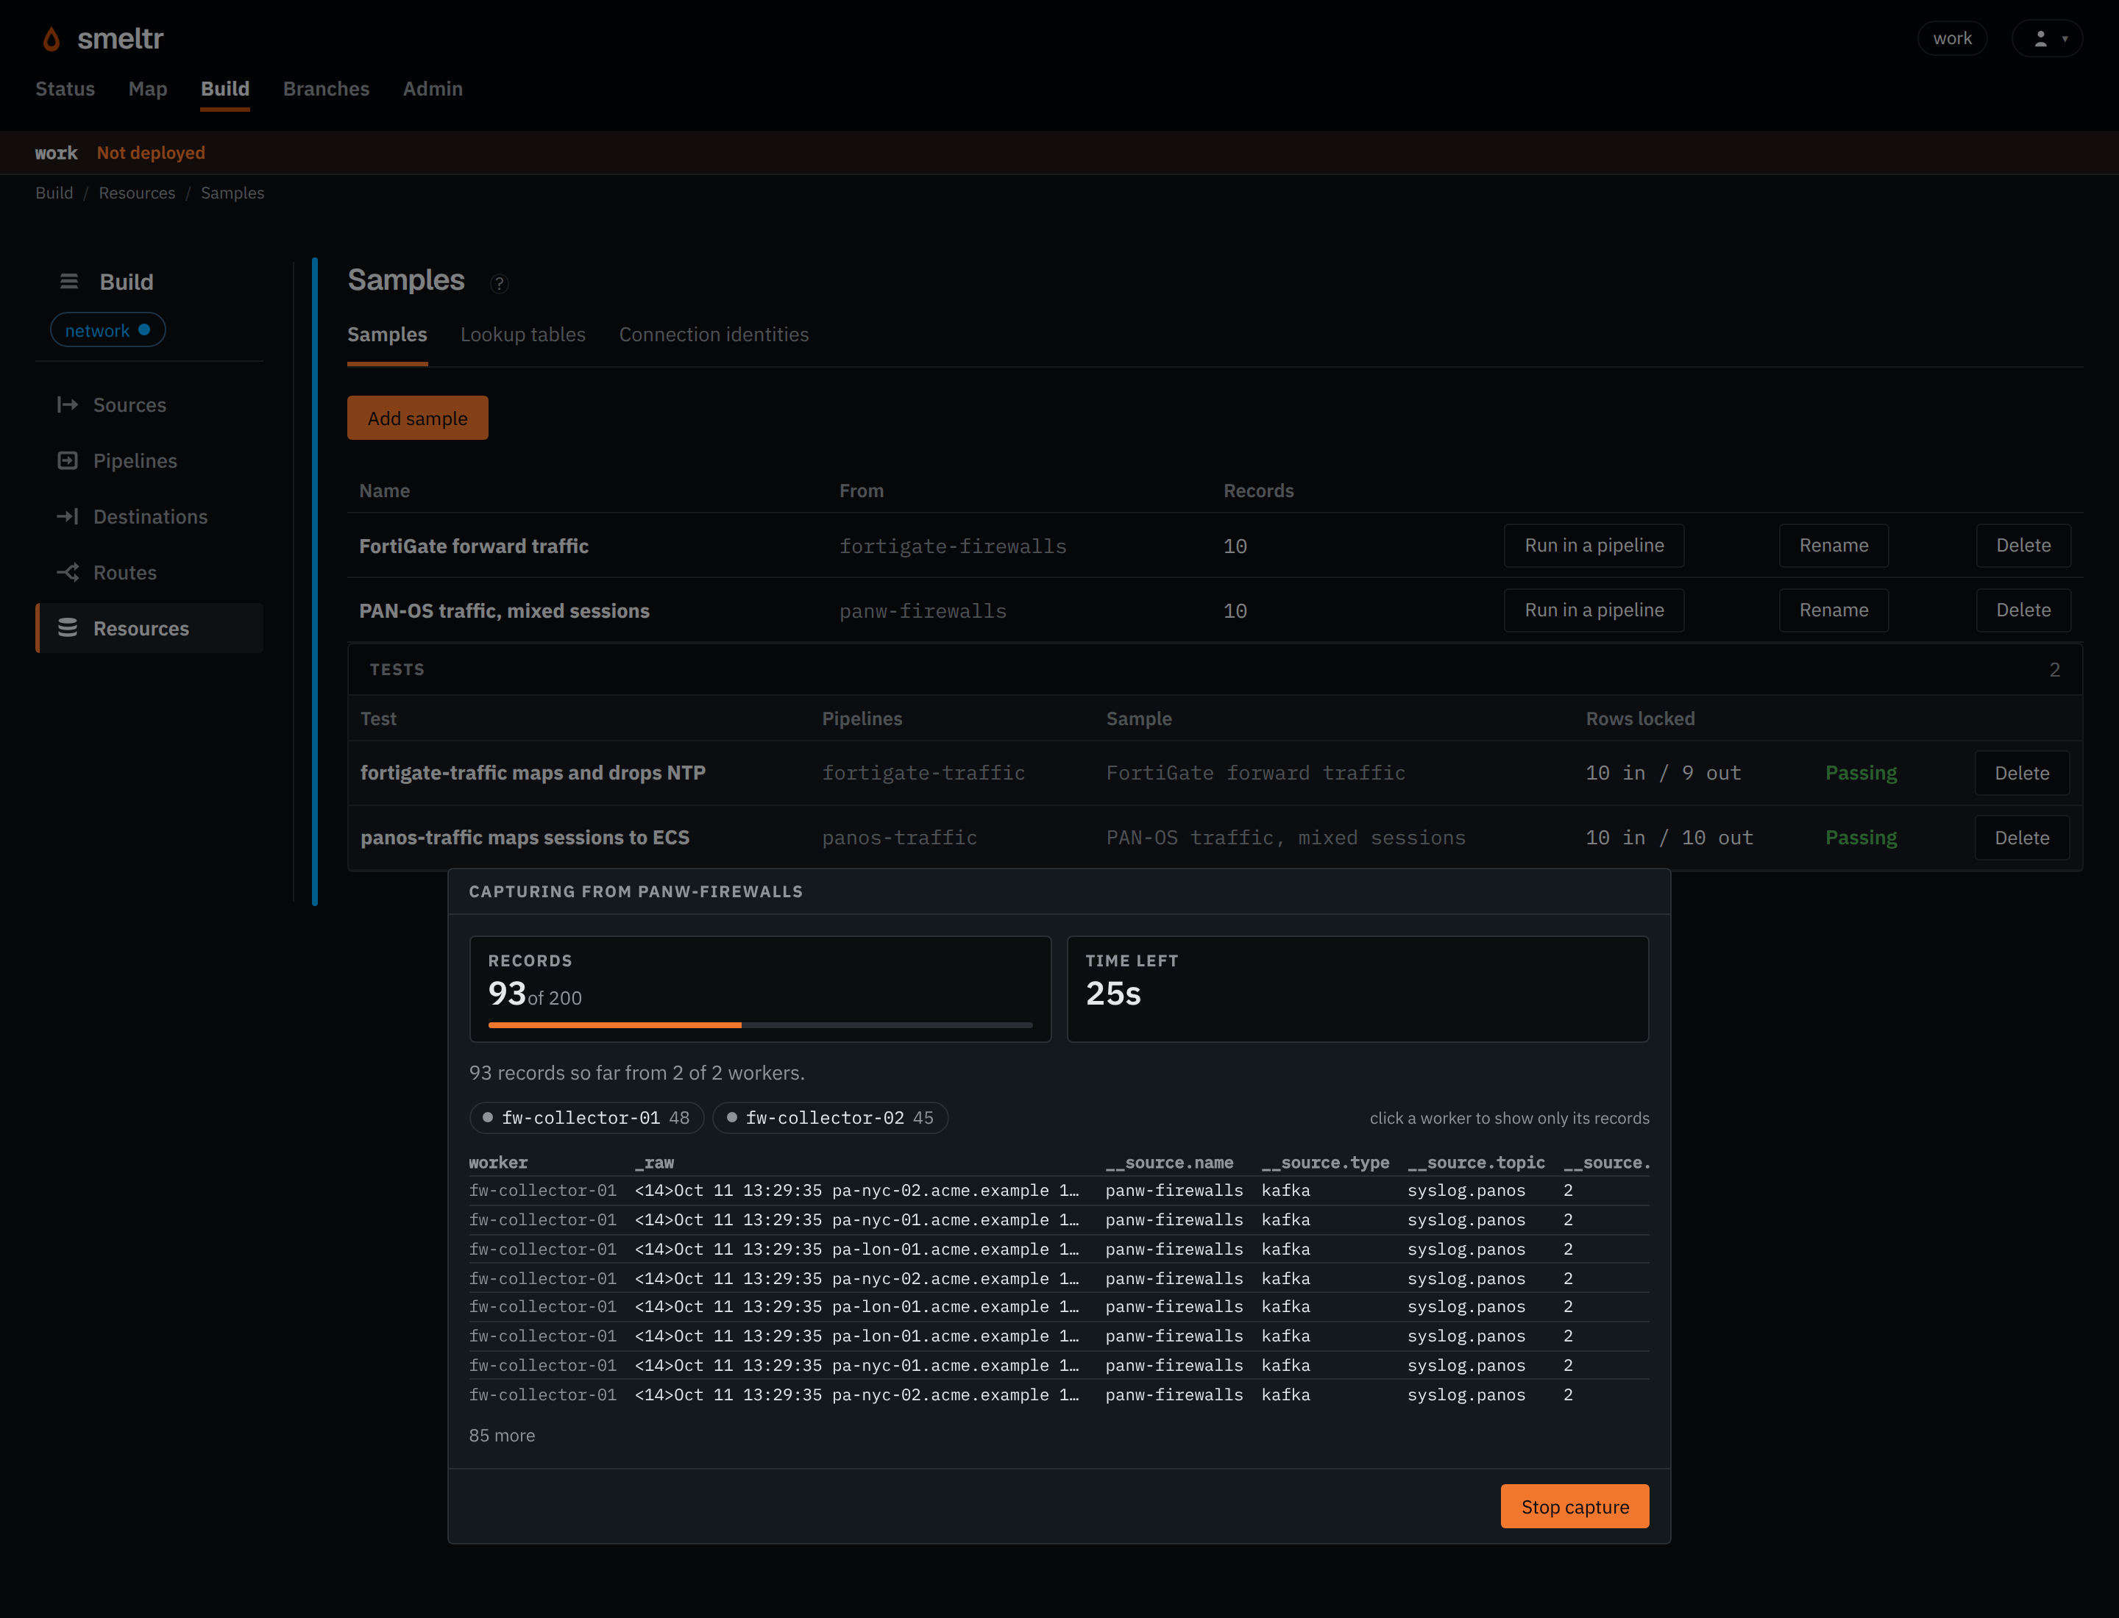Click the Passing status of fortigate-traffic test
The width and height of the screenshot is (2119, 1618).
[1861, 772]
